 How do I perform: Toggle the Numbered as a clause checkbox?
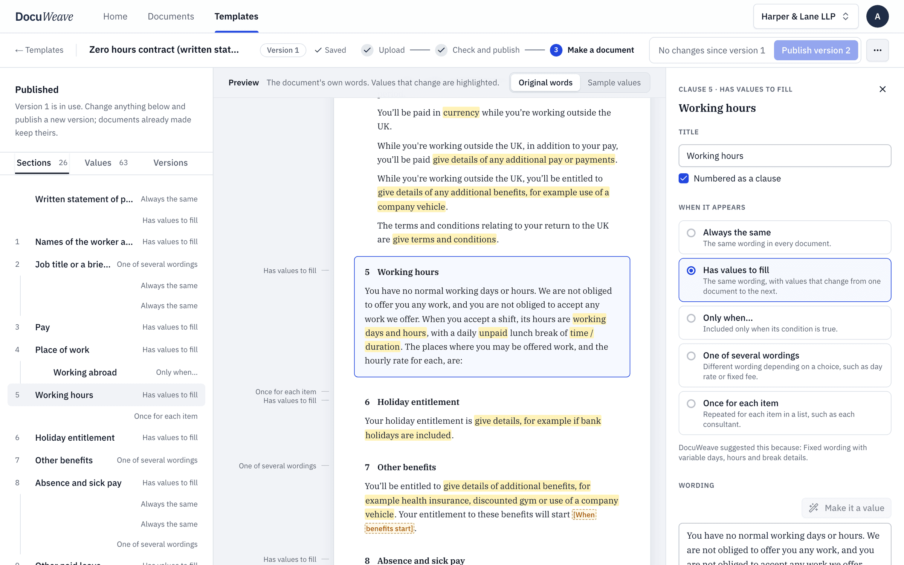coord(684,178)
